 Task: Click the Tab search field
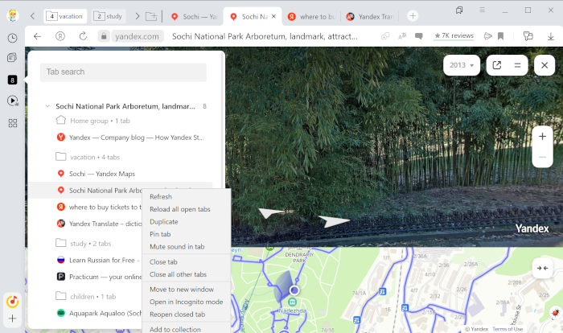tap(123, 72)
